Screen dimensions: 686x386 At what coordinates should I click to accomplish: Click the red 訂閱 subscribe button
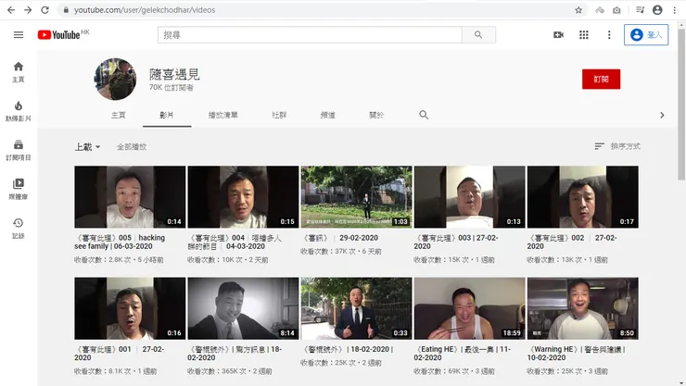tap(601, 79)
